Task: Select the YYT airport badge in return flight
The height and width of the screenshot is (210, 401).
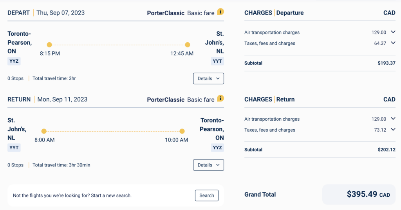Action: 14,148
